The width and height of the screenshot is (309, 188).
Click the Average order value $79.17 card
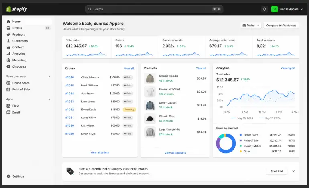[x=229, y=47]
